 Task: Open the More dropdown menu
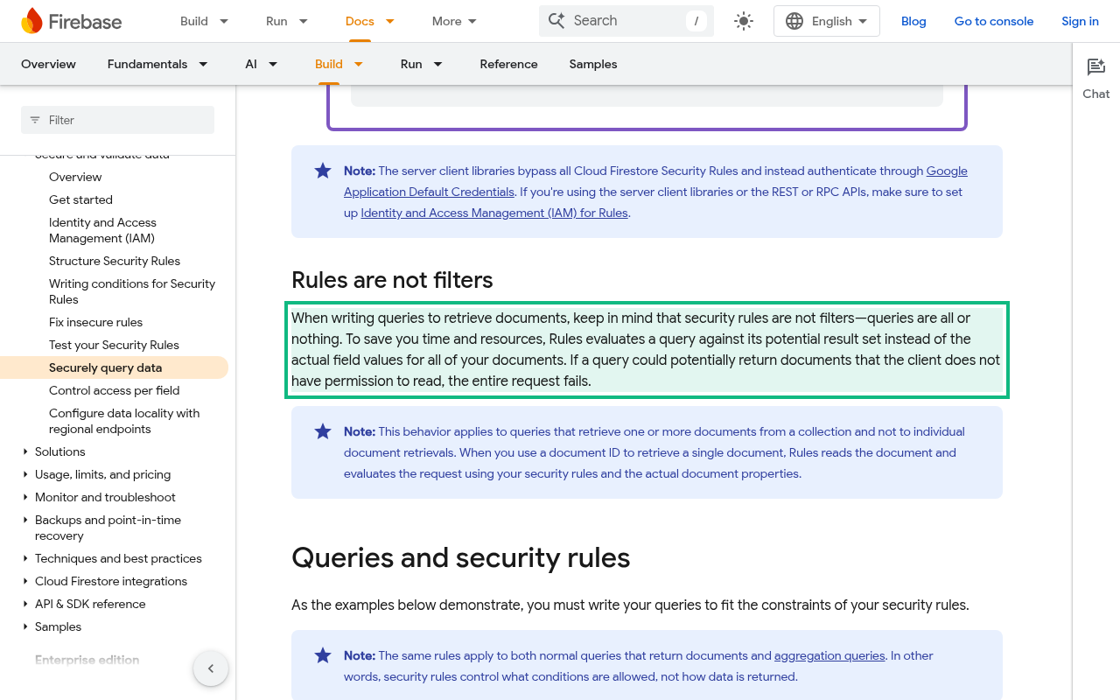[x=455, y=21]
